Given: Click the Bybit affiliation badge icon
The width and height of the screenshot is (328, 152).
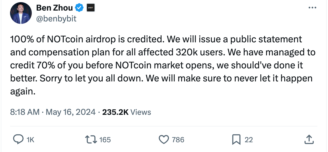Looking at the screenshot, I should point(90,8).
